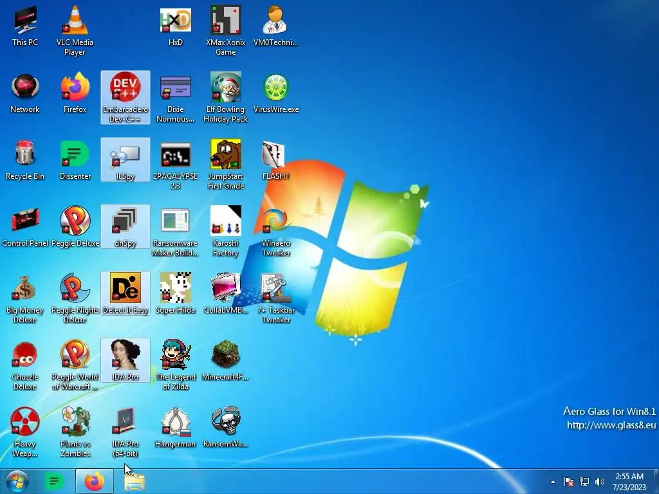Launch VLC Media Player shortcut
Screen dimensions: 659x494
[75, 30]
